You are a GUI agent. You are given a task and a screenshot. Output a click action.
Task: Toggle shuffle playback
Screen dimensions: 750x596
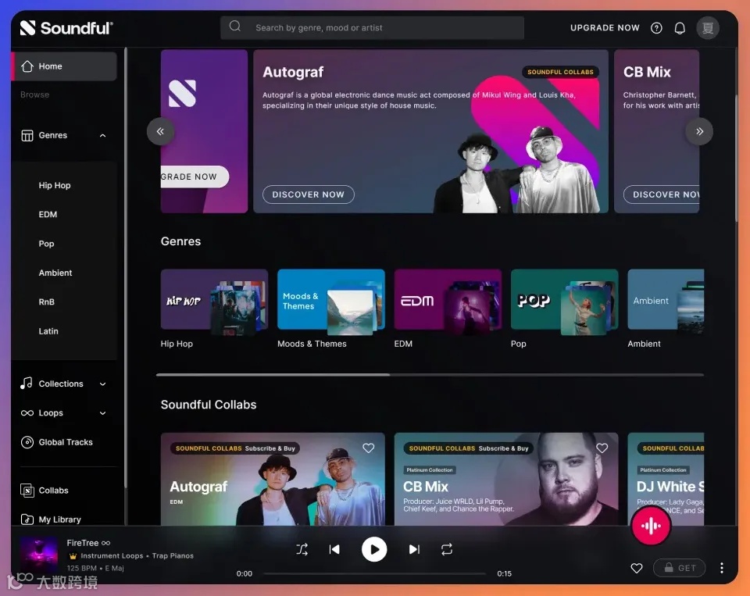[302, 549]
